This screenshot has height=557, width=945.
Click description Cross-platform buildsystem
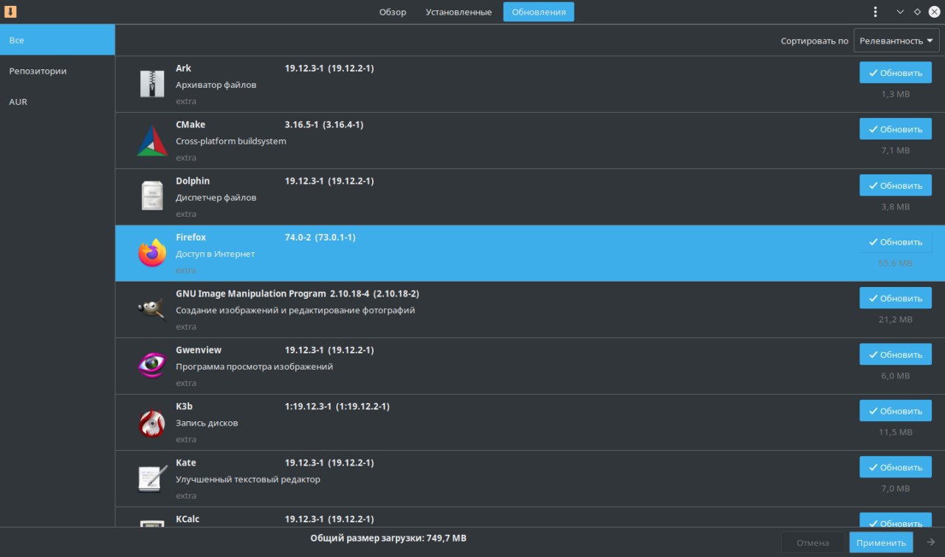tap(231, 141)
